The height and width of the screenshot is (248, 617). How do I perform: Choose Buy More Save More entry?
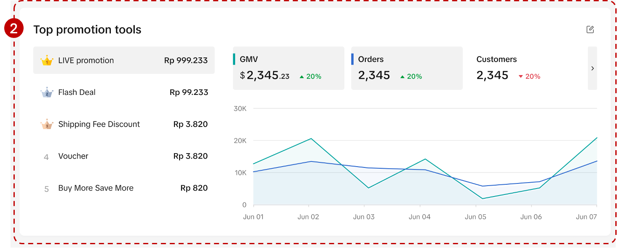(124, 188)
